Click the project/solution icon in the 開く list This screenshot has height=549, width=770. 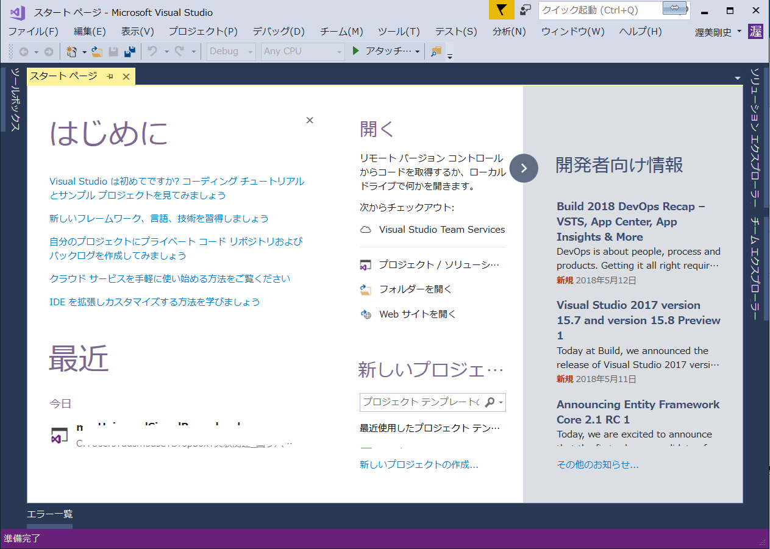coord(366,265)
